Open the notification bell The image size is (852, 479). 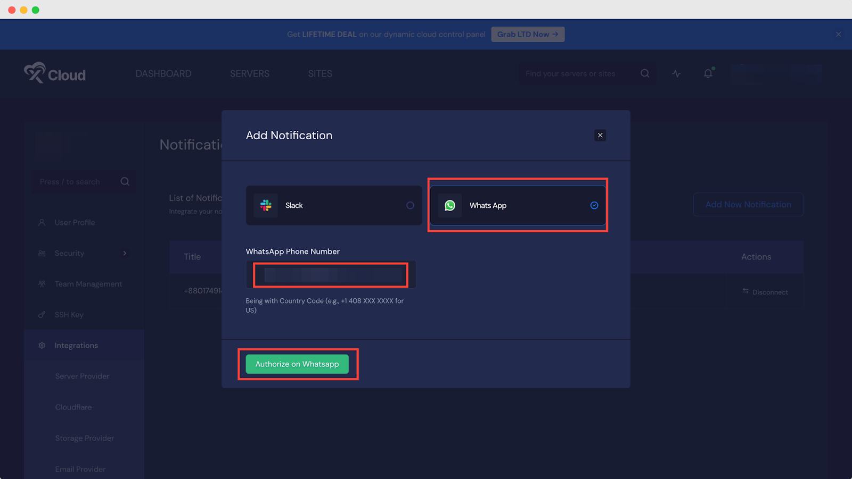[708, 74]
